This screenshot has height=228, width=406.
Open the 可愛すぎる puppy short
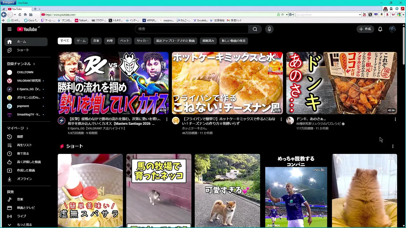tap(227, 191)
